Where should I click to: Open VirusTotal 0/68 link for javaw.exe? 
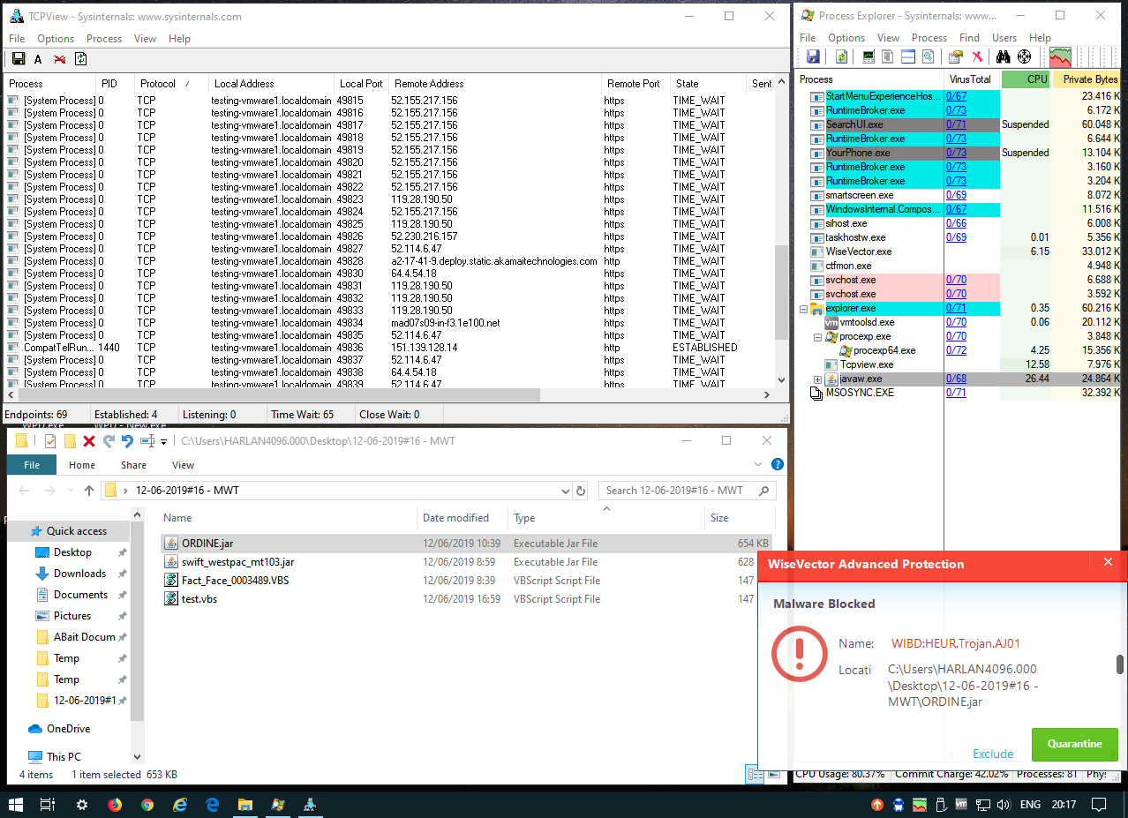956,379
